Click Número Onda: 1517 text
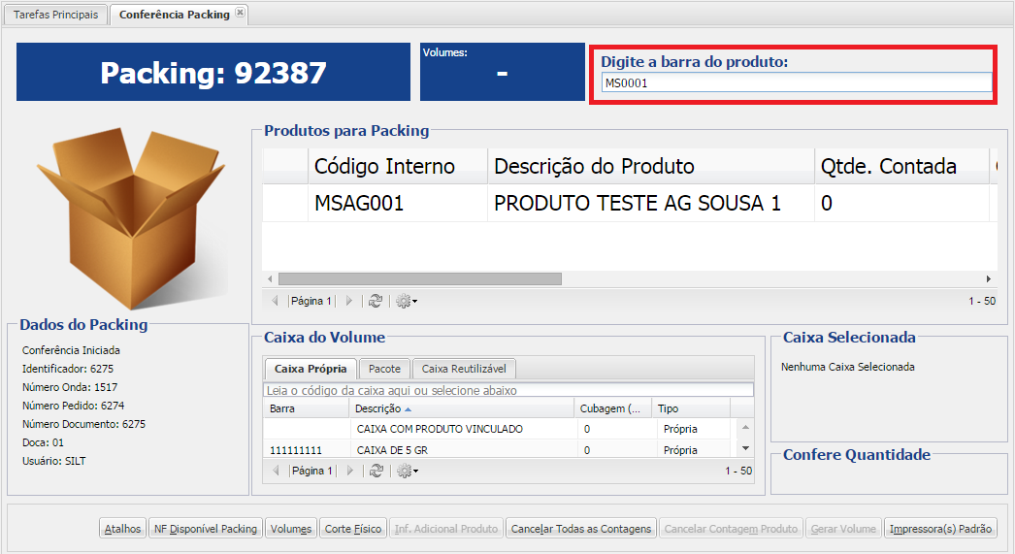This screenshot has width=1015, height=554. [70, 387]
